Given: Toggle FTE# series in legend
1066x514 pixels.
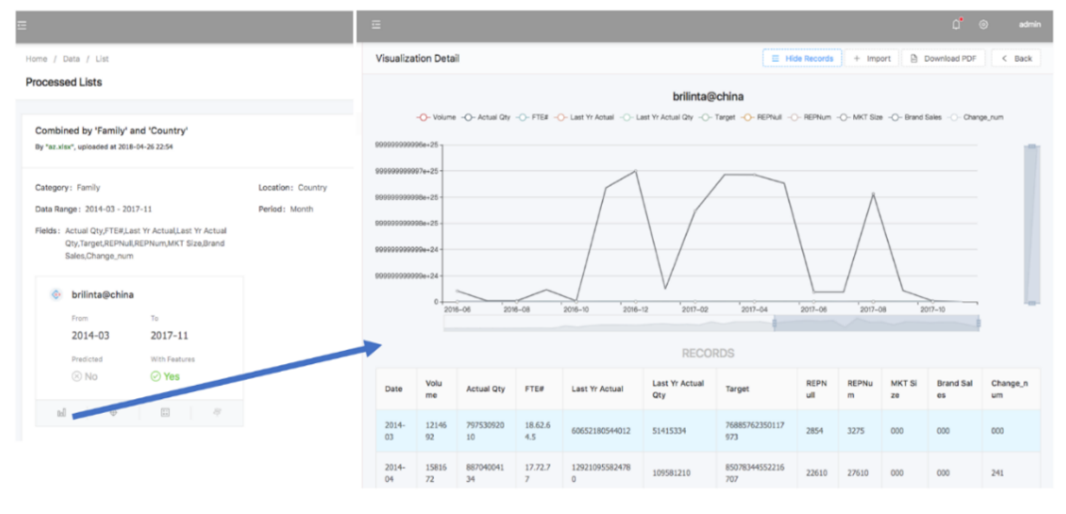Looking at the screenshot, I should coord(532,117).
